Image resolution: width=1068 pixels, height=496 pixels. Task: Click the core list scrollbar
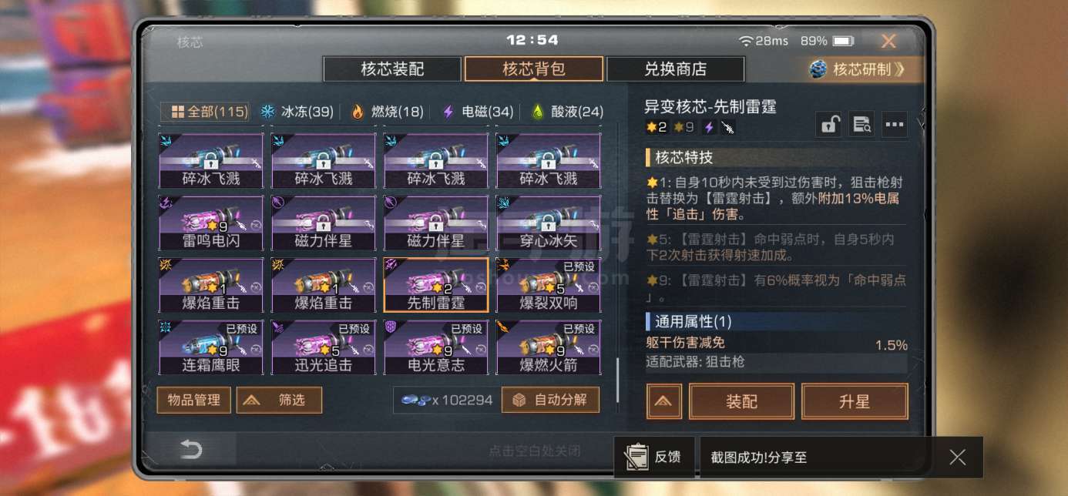click(618, 380)
